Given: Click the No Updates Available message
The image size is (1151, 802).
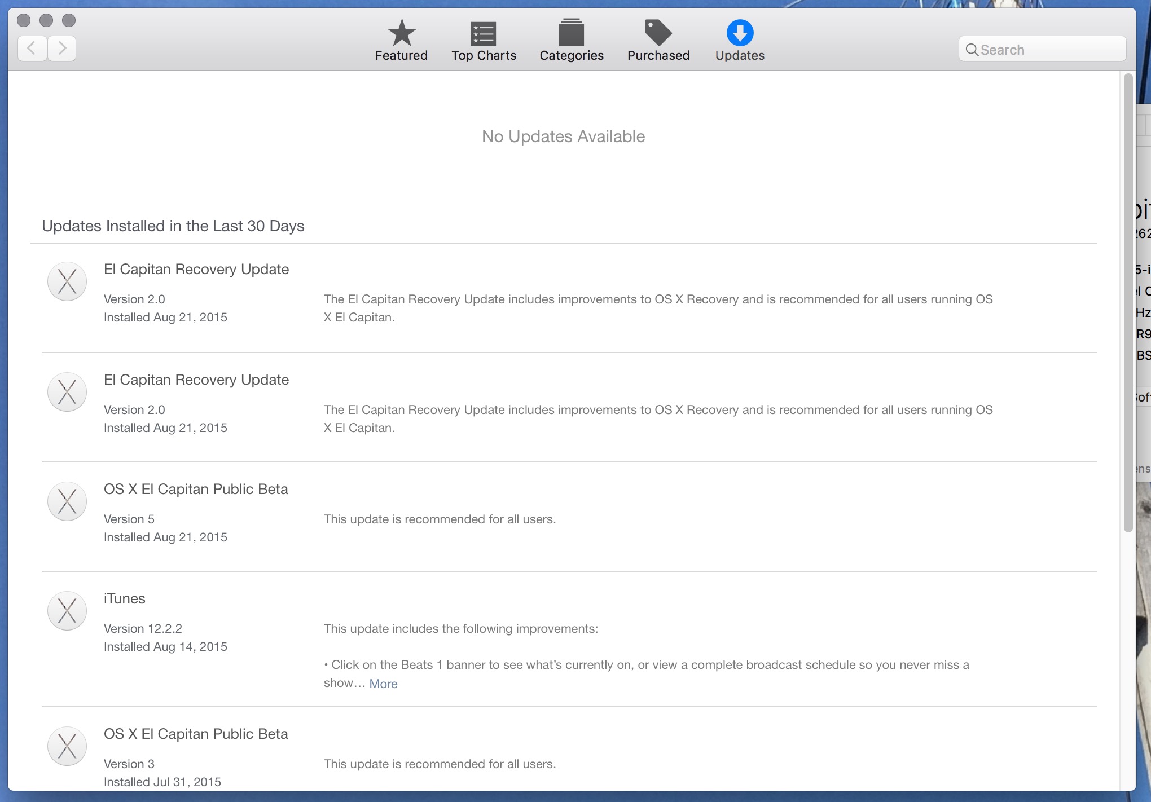Looking at the screenshot, I should pyautogui.click(x=563, y=136).
